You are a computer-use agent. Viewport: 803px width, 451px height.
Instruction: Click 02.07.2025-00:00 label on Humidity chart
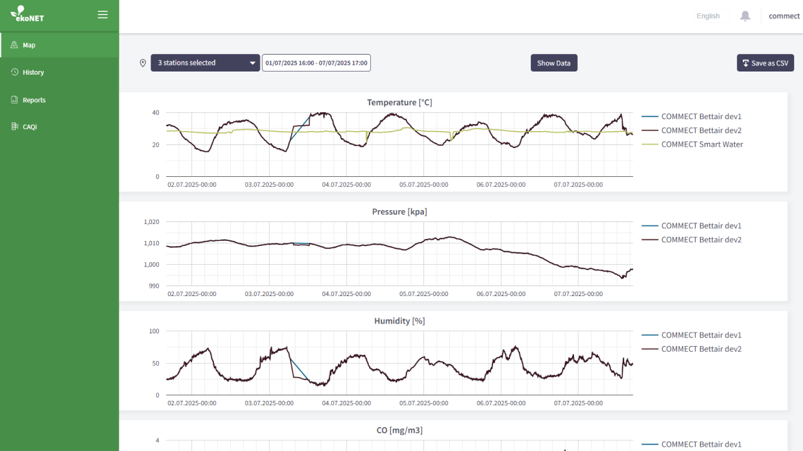(192, 403)
